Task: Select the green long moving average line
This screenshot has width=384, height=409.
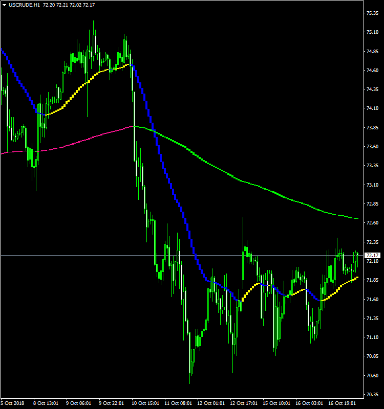Action: coord(246,182)
